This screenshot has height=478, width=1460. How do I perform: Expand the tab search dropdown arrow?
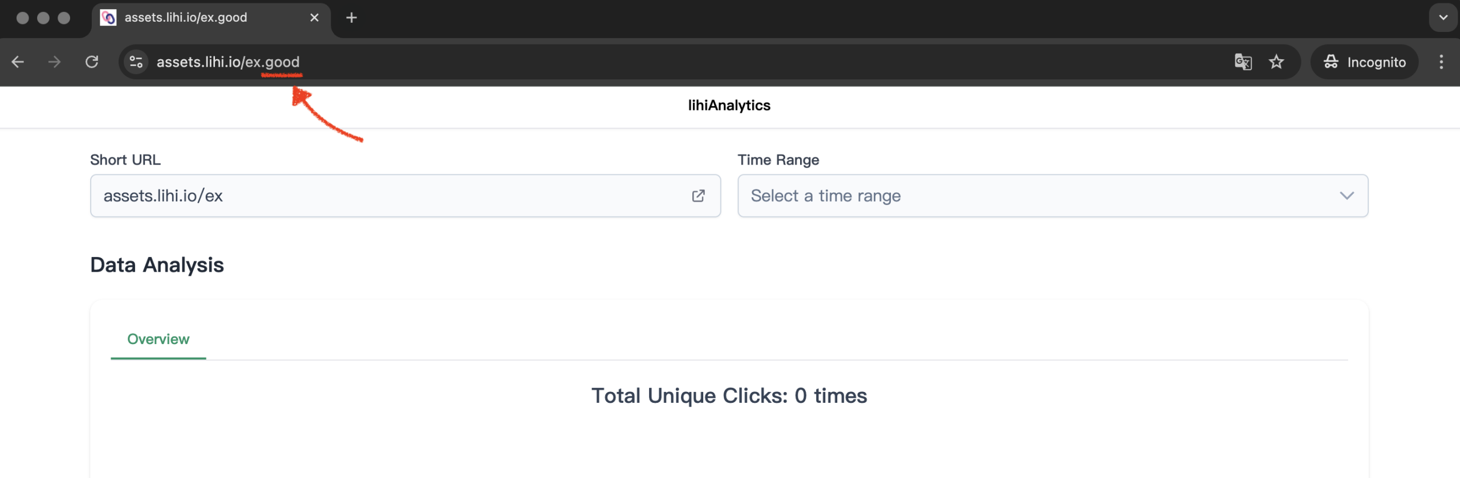(x=1443, y=18)
